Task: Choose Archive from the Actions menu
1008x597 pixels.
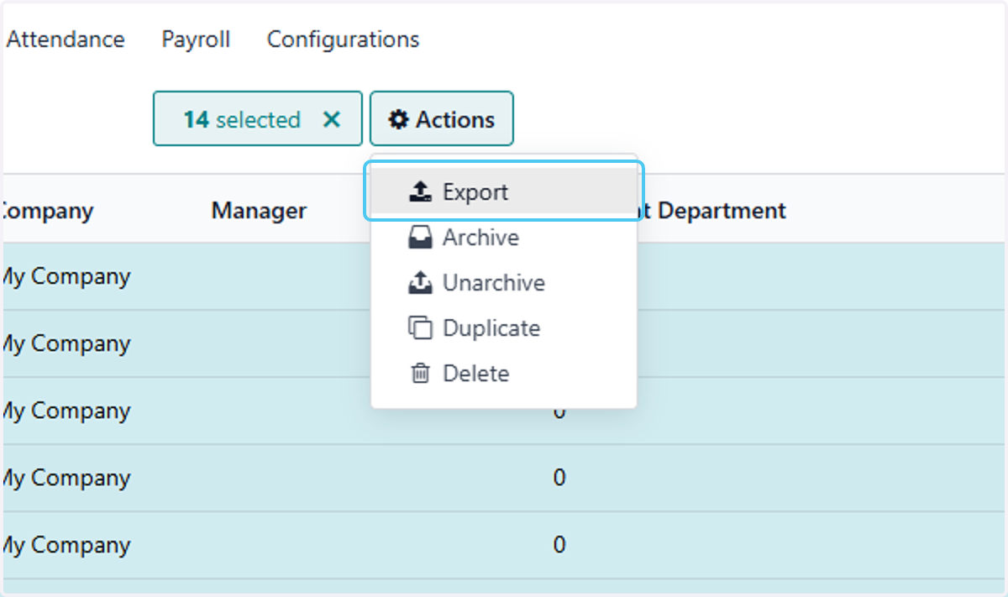Action: (x=503, y=238)
